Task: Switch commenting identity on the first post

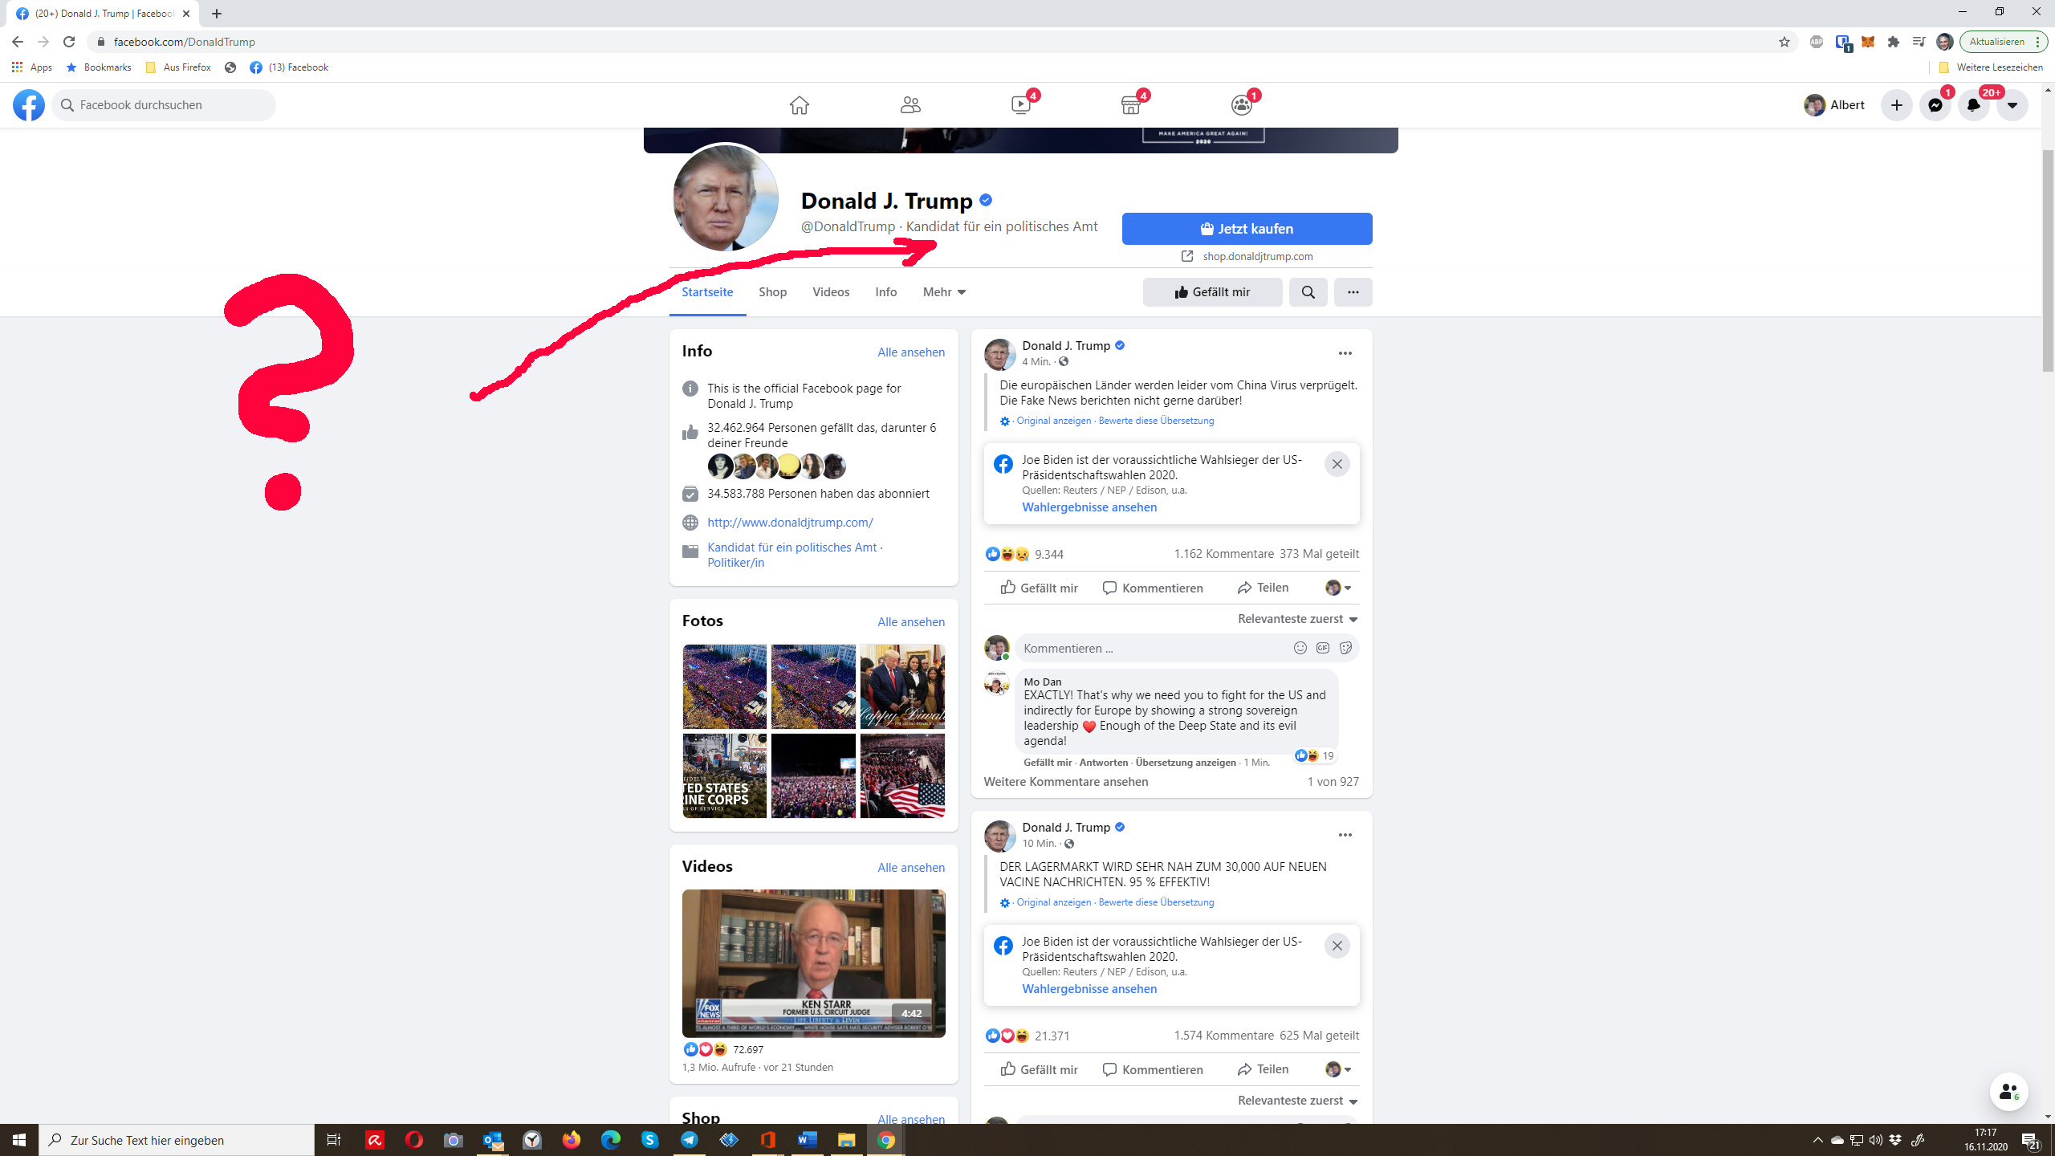Action: click(1338, 588)
